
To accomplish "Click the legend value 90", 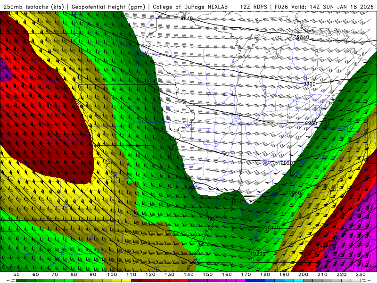I will coord(93,275).
